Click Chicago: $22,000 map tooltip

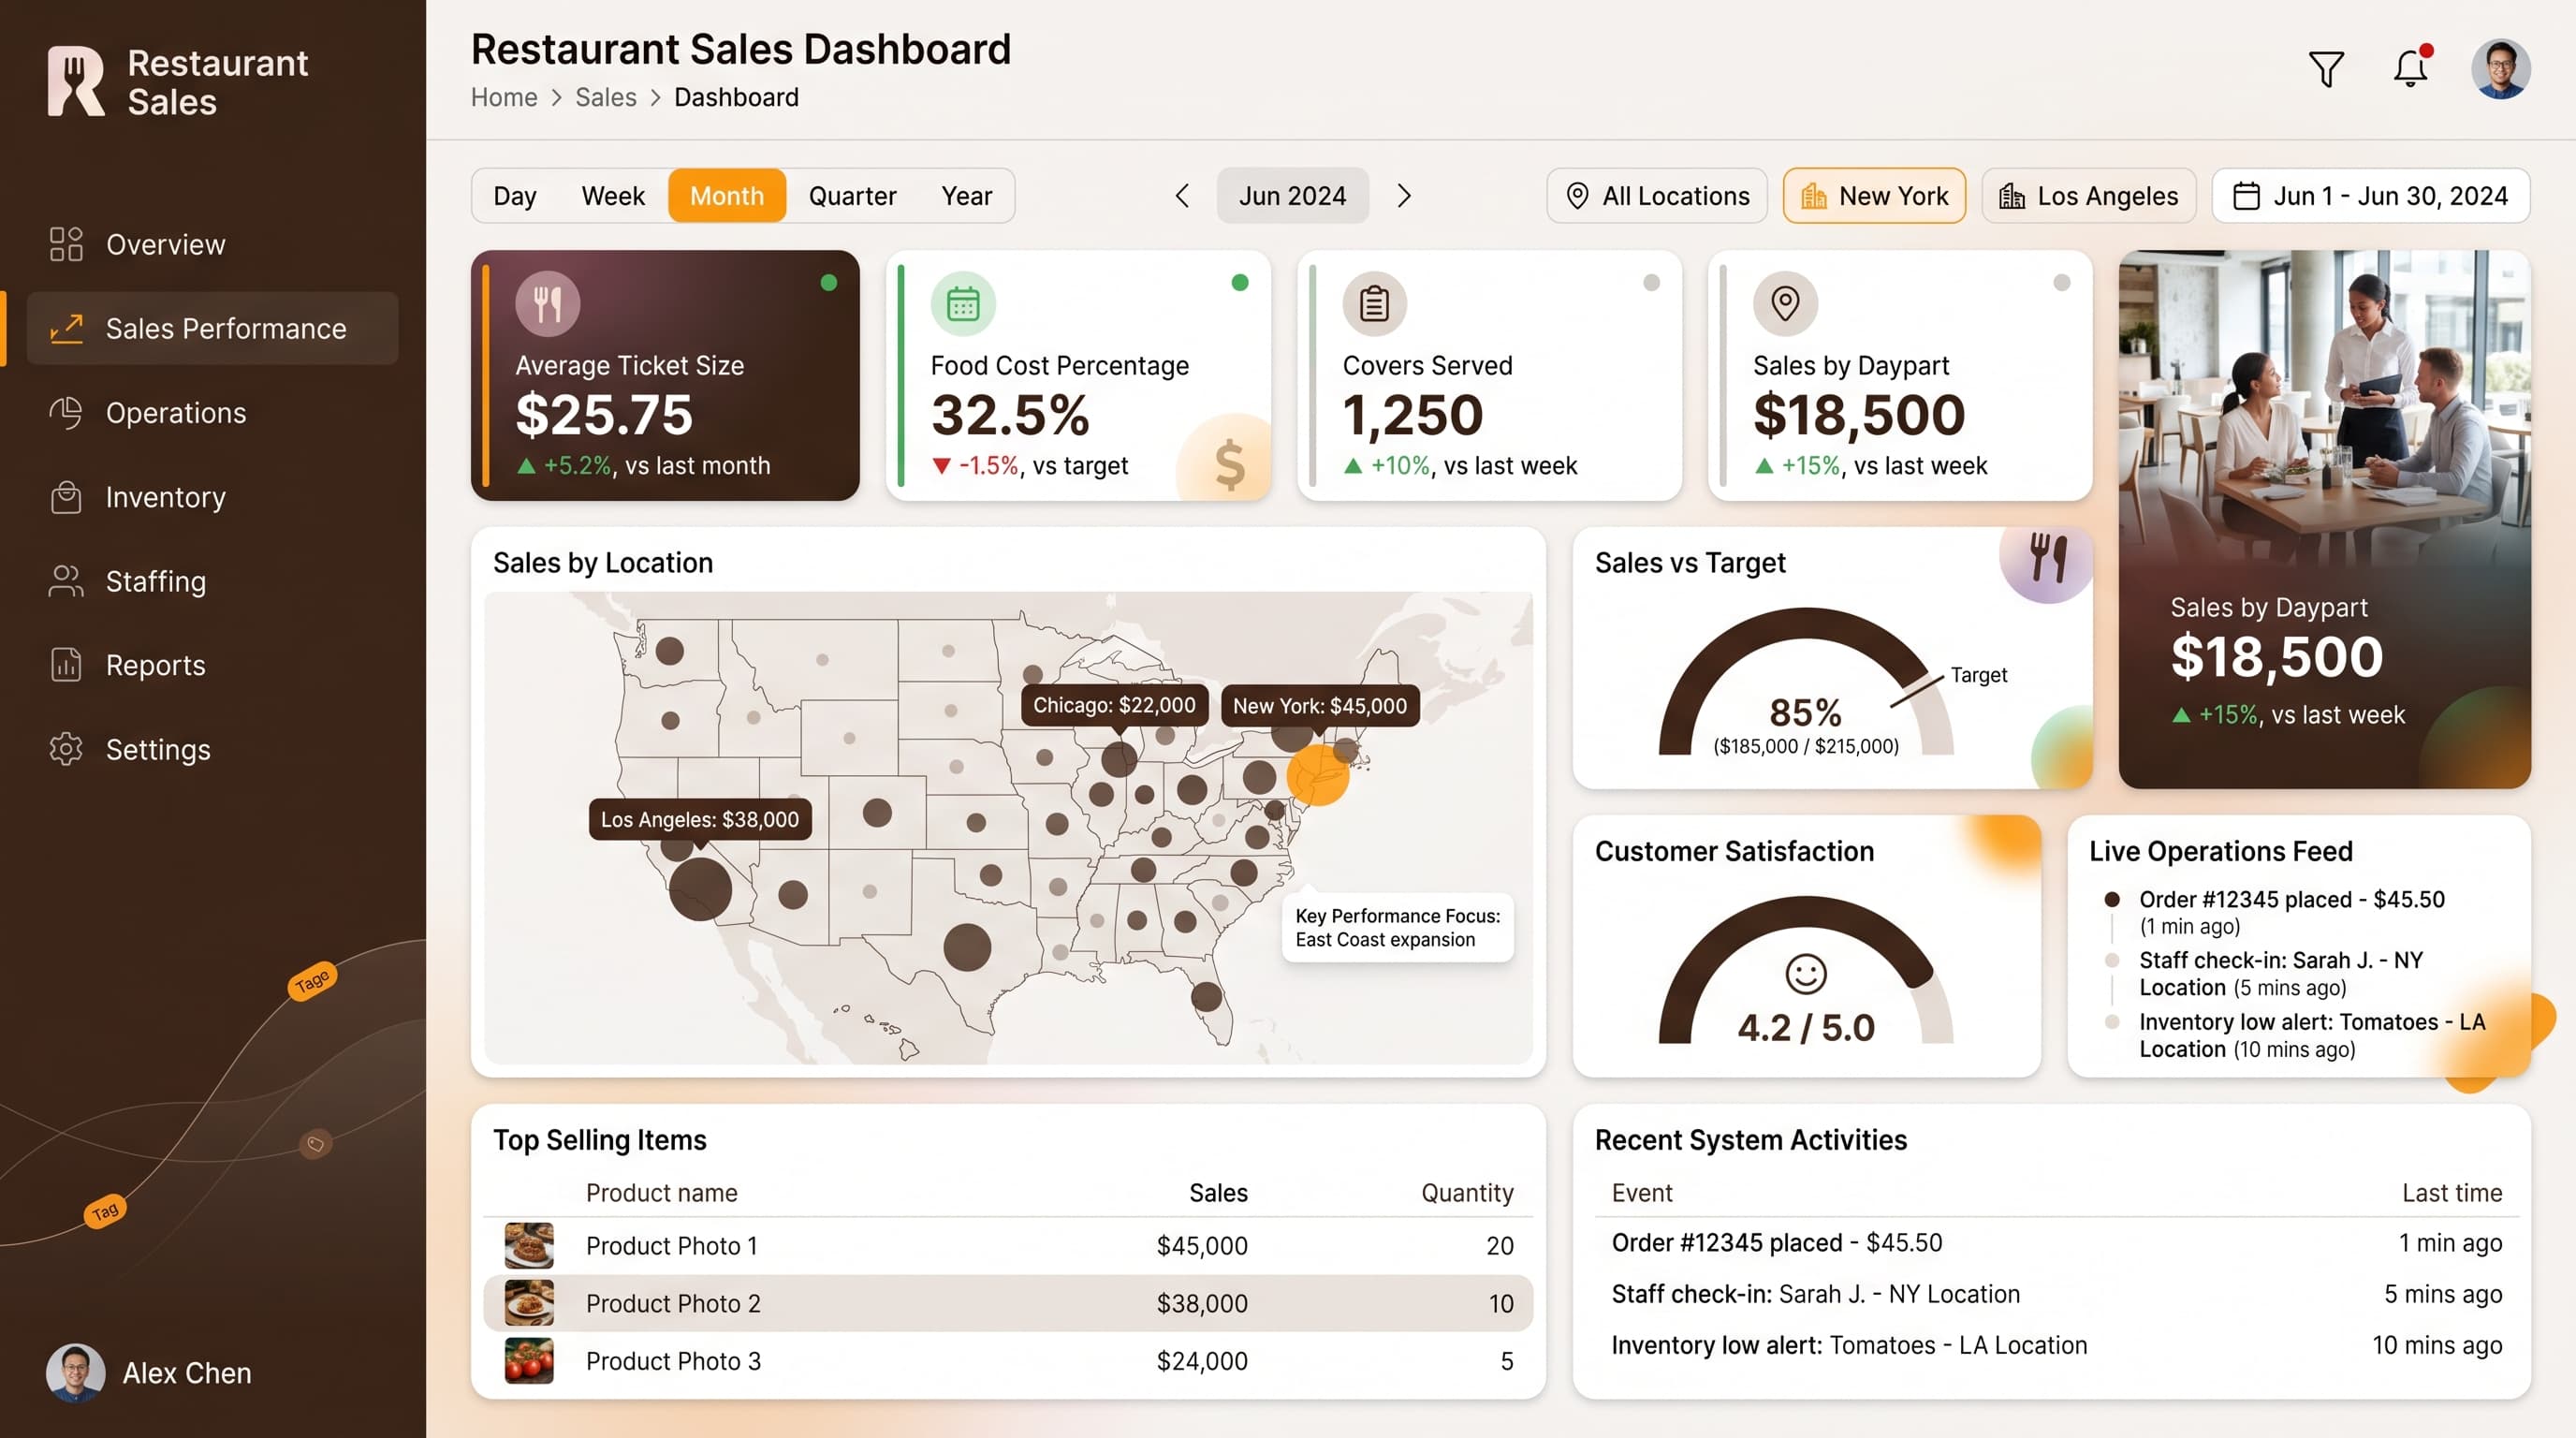pyautogui.click(x=1114, y=705)
